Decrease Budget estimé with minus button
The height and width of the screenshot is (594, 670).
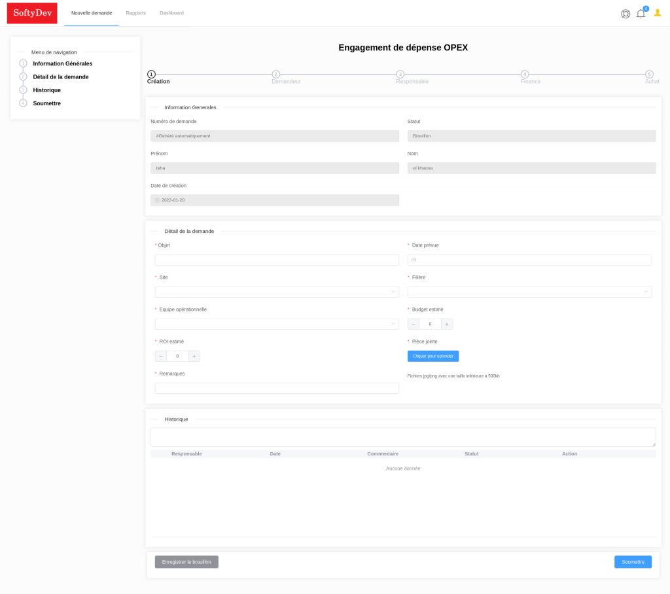414,324
